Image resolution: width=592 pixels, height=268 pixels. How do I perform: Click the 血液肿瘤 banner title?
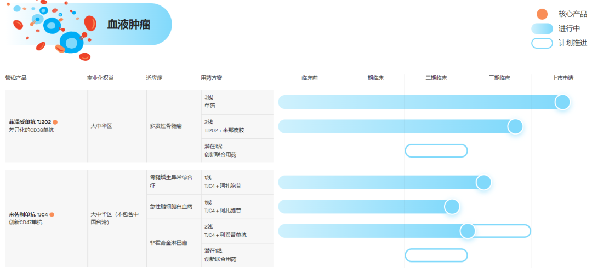click(x=129, y=25)
